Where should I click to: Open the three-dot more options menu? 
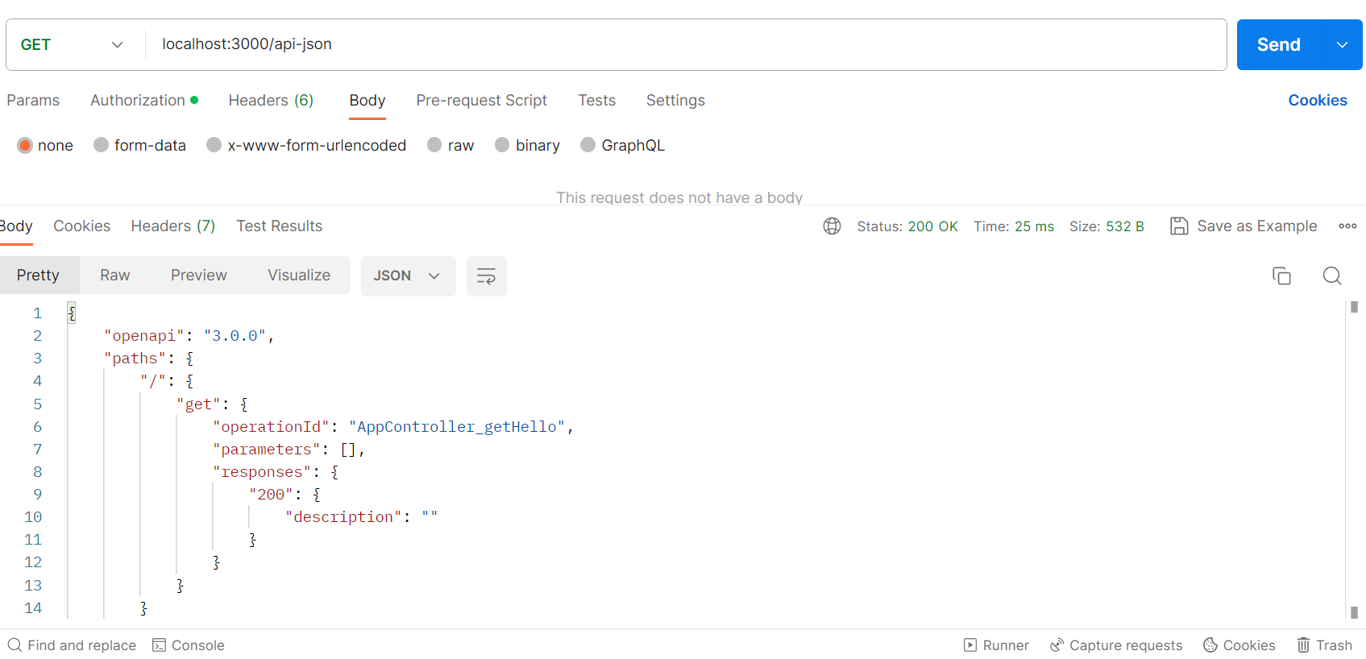point(1347,226)
